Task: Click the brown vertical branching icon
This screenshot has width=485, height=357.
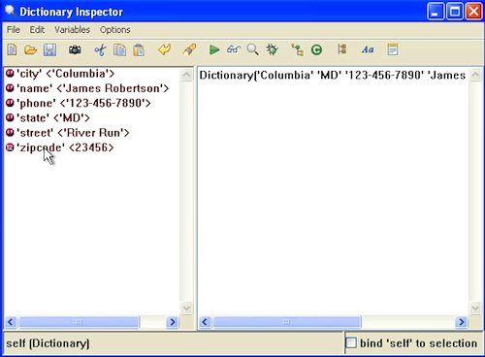Action: (x=342, y=49)
